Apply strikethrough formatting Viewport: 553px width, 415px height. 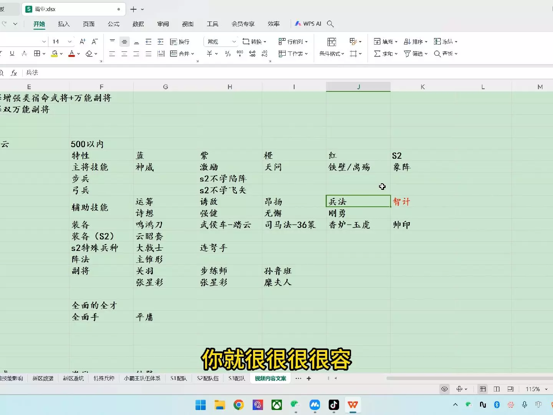pyautogui.click(x=24, y=54)
